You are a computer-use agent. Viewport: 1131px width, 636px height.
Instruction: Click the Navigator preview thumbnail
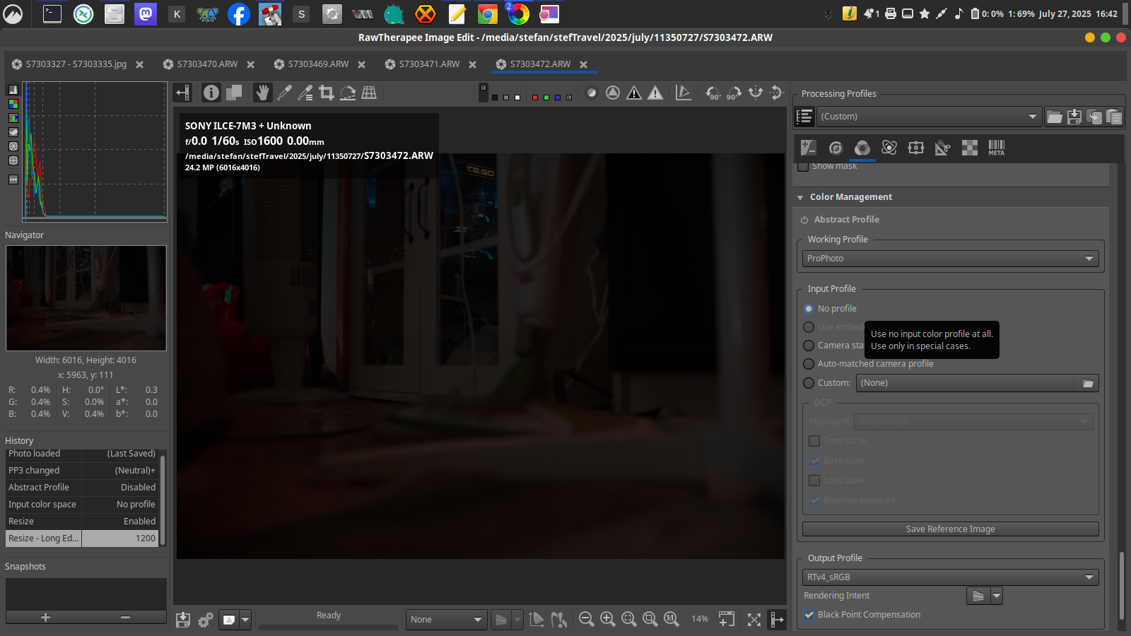point(86,298)
